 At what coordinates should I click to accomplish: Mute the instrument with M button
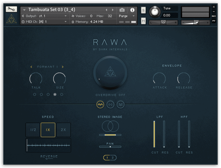tap(143, 21)
